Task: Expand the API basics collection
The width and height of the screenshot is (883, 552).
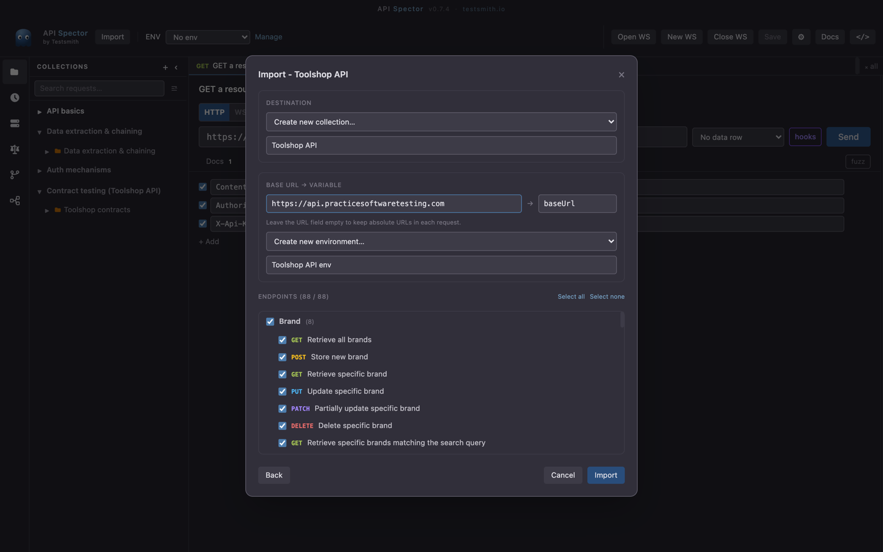Action: click(39, 112)
